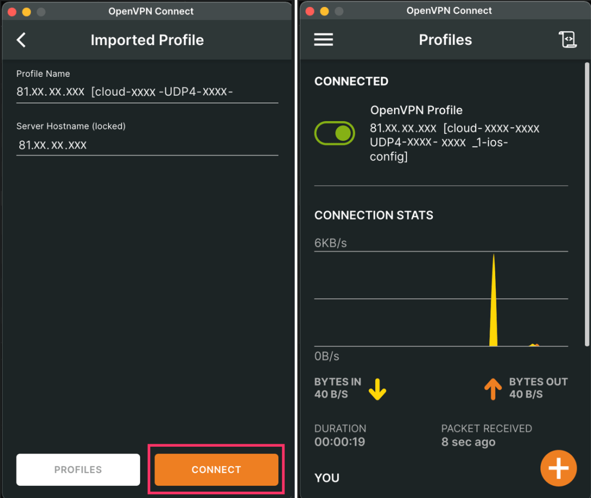Click the locked Server Hostname field
591x498 pixels.
[147, 145]
